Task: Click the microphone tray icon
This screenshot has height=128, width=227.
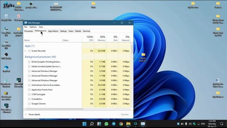Action: click(x=186, y=124)
